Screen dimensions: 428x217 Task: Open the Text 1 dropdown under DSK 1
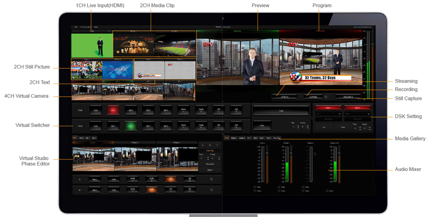[x=328, y=113]
